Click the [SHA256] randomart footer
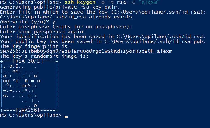 tap(28, 110)
